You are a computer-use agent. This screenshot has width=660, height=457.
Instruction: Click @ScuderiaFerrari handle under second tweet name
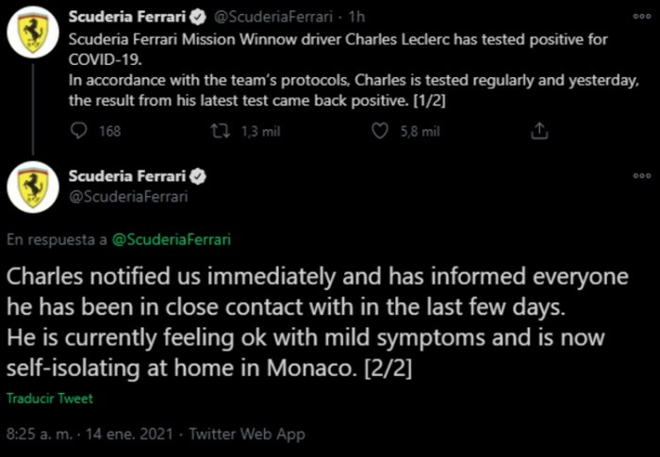point(127,197)
